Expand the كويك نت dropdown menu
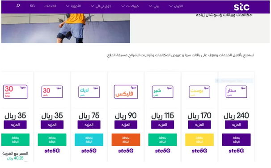The height and width of the screenshot is (168, 271). pos(130,6)
